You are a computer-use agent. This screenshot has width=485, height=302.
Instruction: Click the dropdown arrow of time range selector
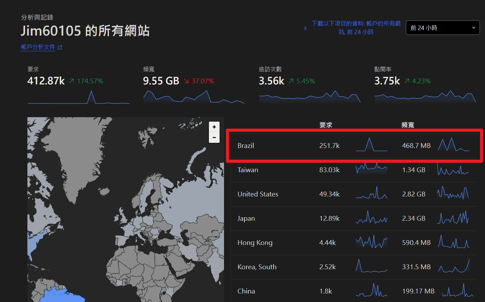coord(473,28)
